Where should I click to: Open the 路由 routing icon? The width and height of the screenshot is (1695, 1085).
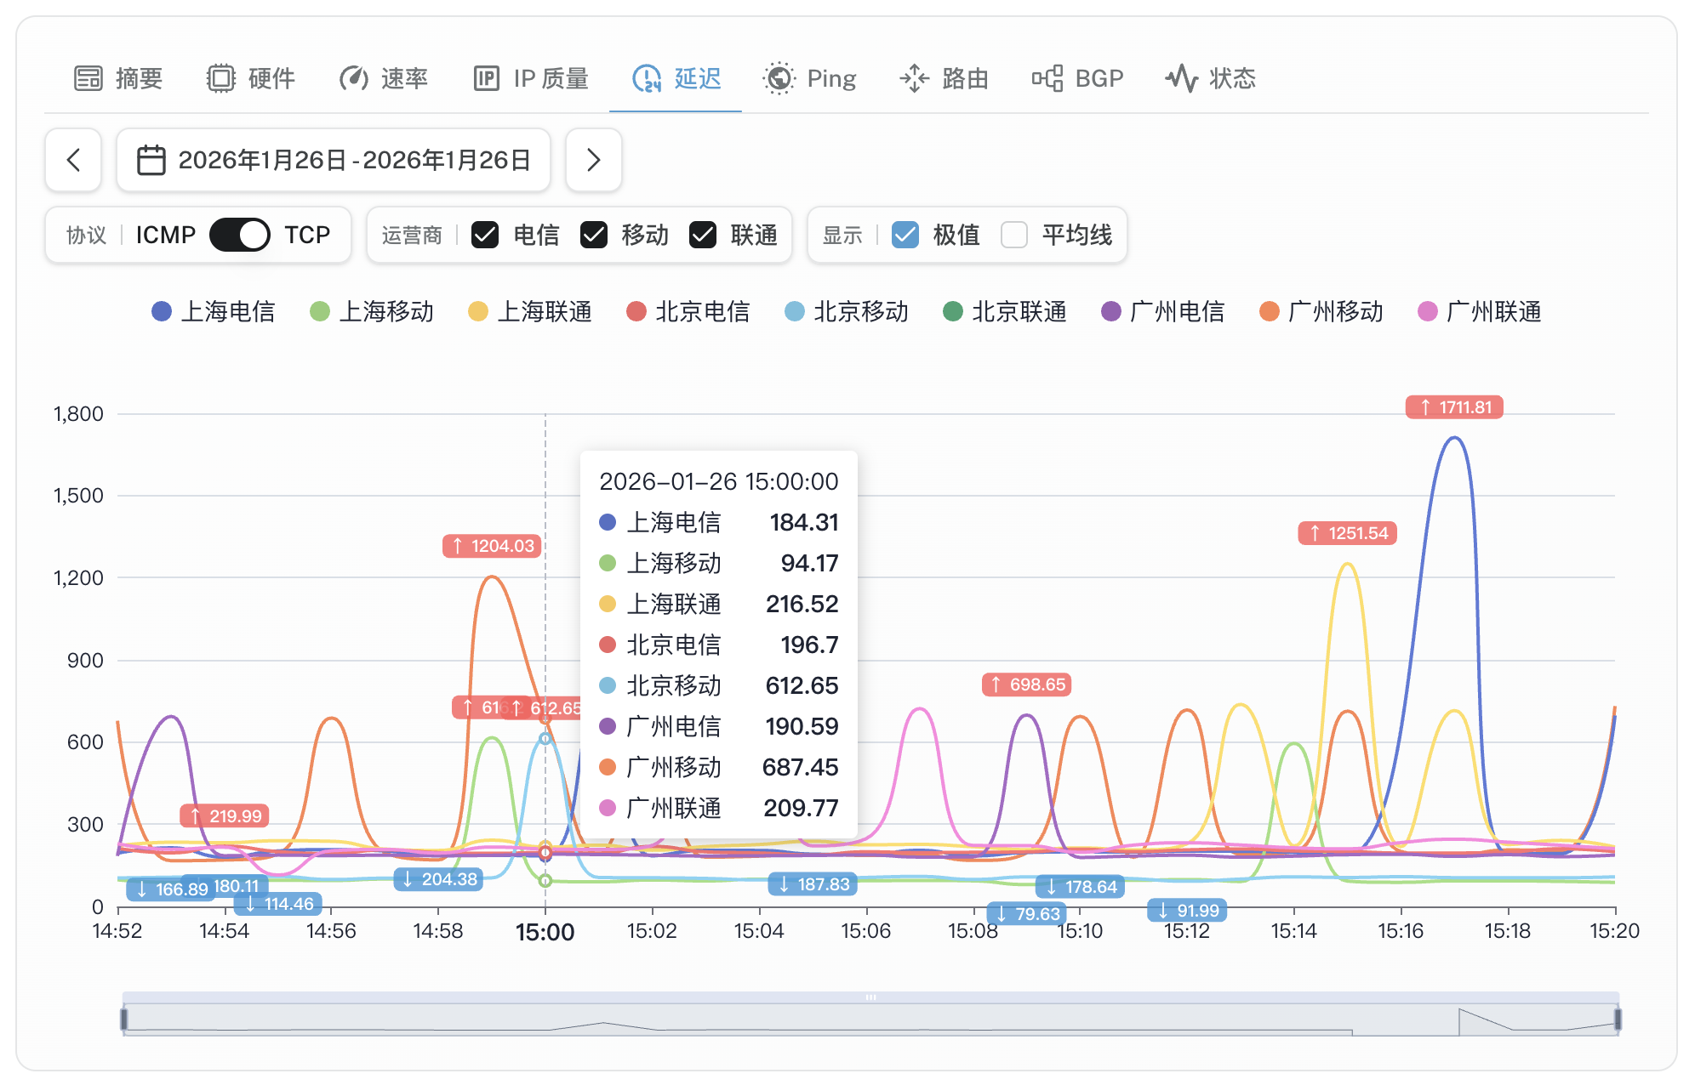[915, 77]
